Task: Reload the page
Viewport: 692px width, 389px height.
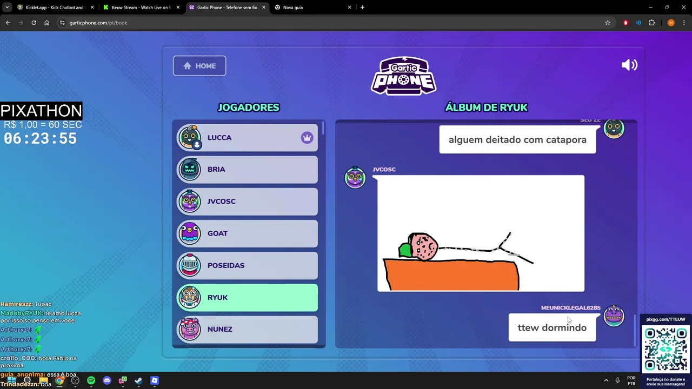Action: [x=34, y=23]
